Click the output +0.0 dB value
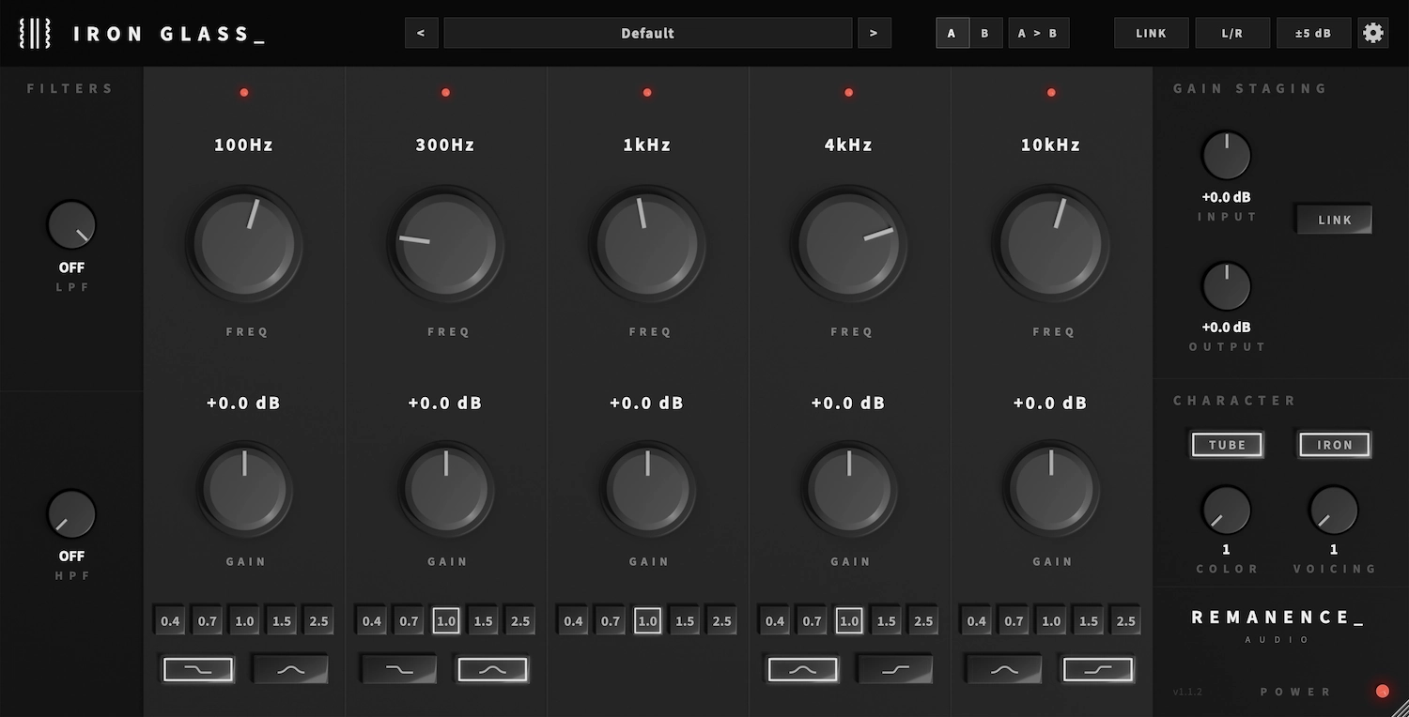This screenshot has height=717, width=1409. click(1226, 327)
